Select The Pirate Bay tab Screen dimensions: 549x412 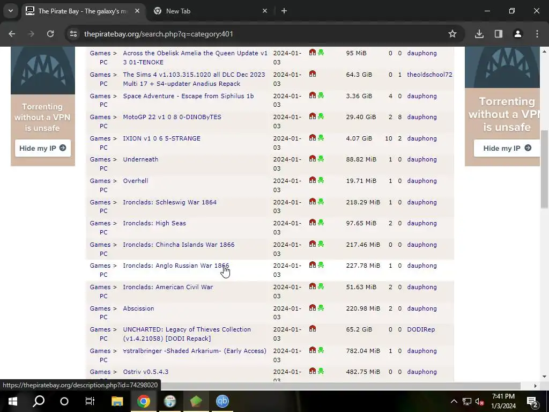[x=83, y=11]
